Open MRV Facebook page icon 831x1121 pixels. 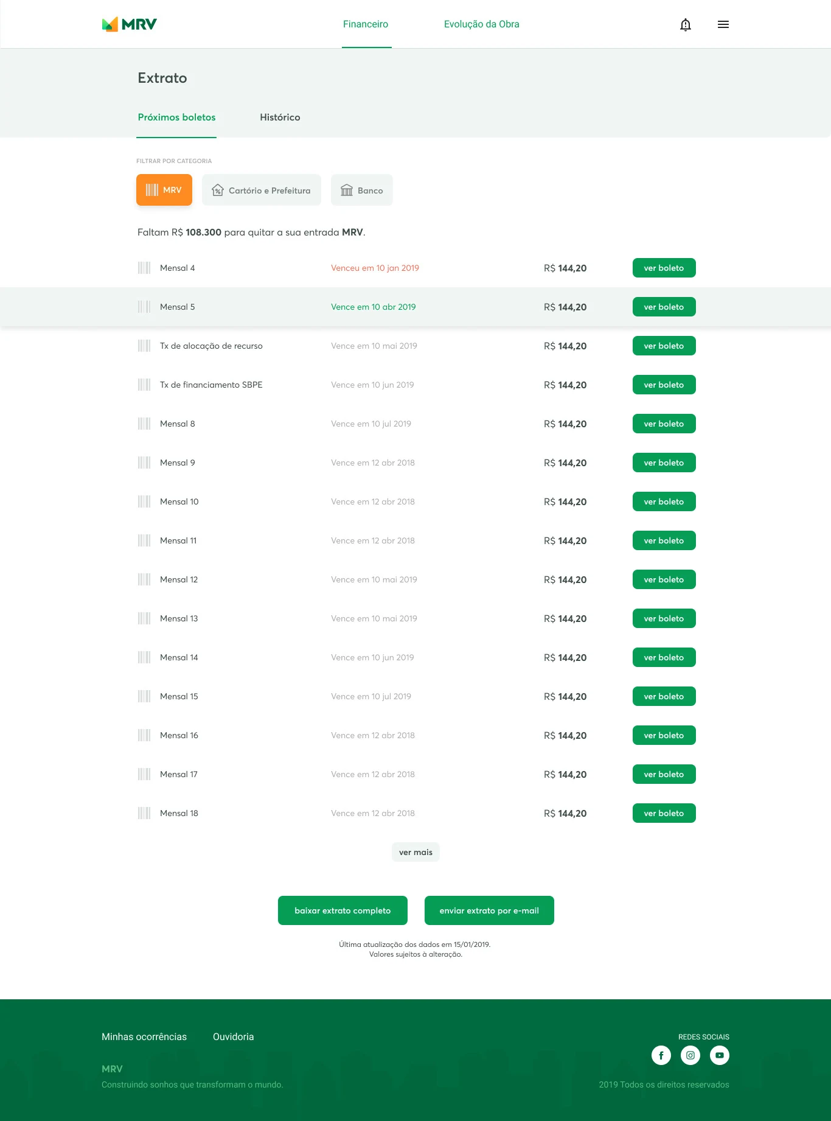pyautogui.click(x=661, y=1055)
